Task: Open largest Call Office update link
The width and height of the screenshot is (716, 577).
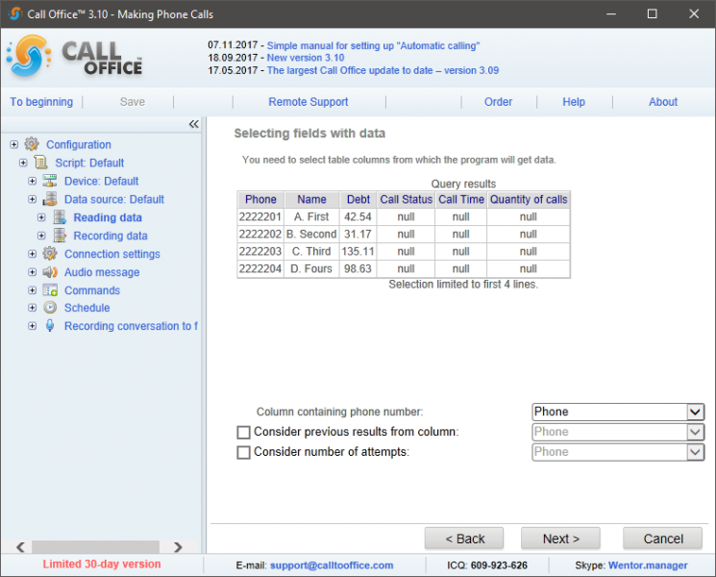Action: tap(383, 70)
